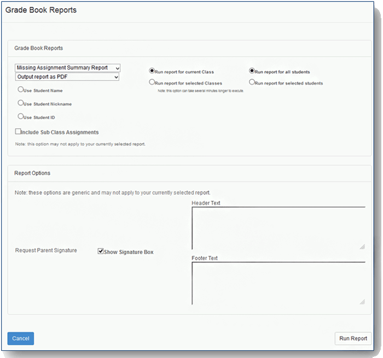Click the Cancel button

(21, 338)
